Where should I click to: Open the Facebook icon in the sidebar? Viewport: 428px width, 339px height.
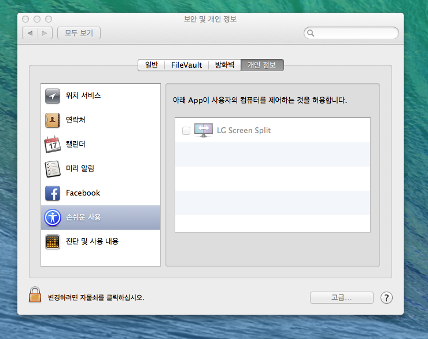[53, 193]
